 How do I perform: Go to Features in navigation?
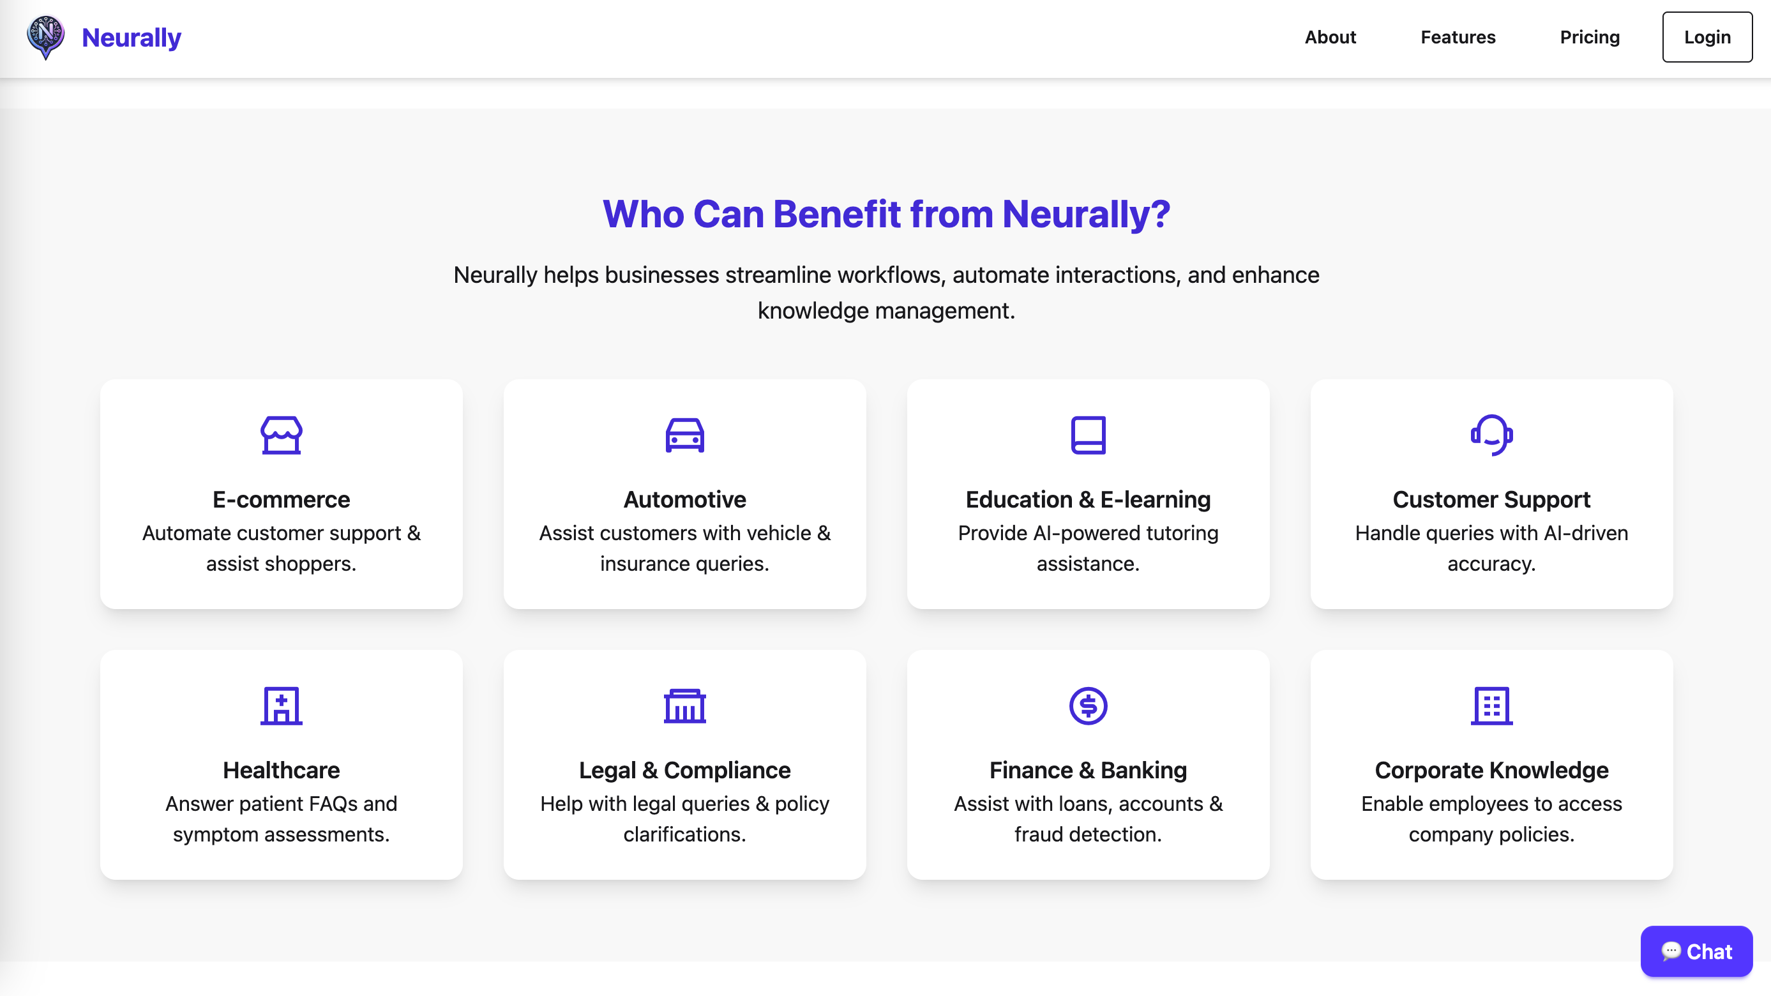[1458, 37]
